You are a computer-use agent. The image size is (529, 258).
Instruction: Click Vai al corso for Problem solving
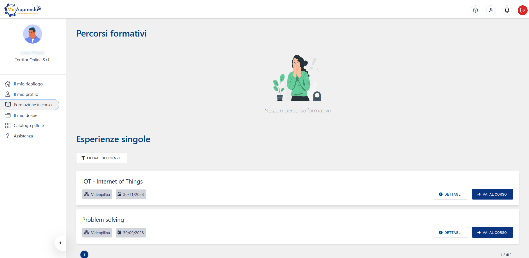point(492,232)
